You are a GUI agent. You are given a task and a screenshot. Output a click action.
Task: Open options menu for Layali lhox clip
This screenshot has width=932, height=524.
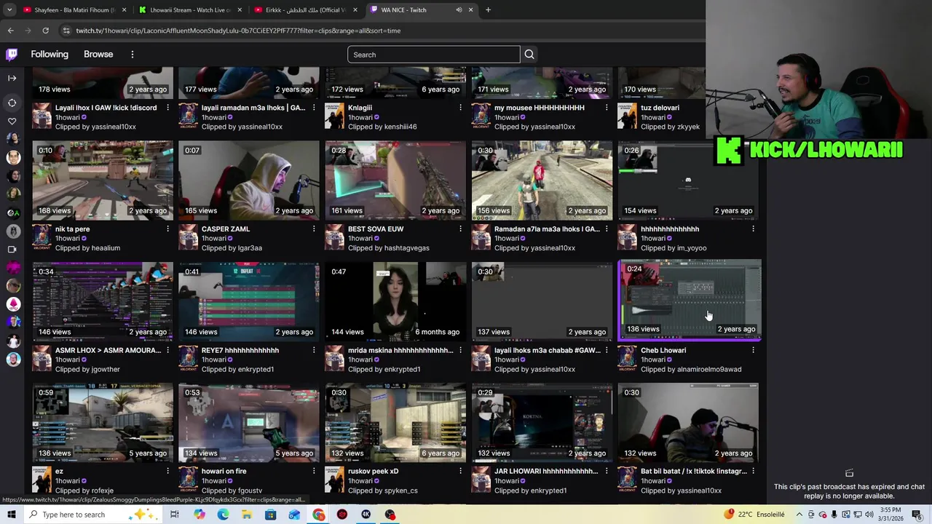(x=167, y=108)
